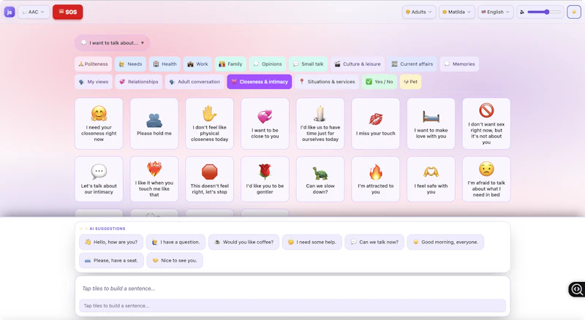Toggle the sun theme button
The height and width of the screenshot is (320, 585).
574,12
